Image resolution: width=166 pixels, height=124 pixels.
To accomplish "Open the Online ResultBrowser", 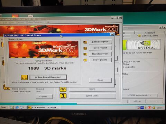I will 48,77.
